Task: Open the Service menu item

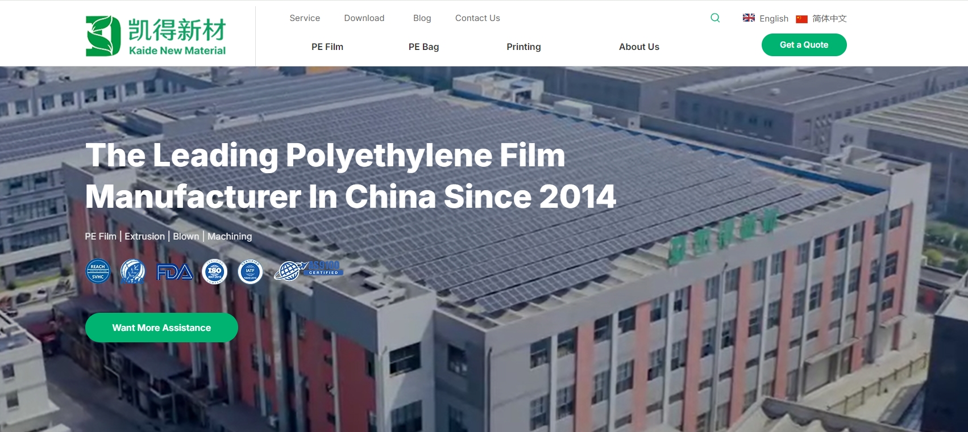Action: (305, 18)
